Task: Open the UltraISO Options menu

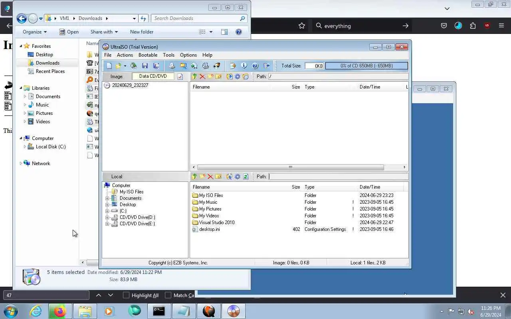Action: [x=188, y=55]
